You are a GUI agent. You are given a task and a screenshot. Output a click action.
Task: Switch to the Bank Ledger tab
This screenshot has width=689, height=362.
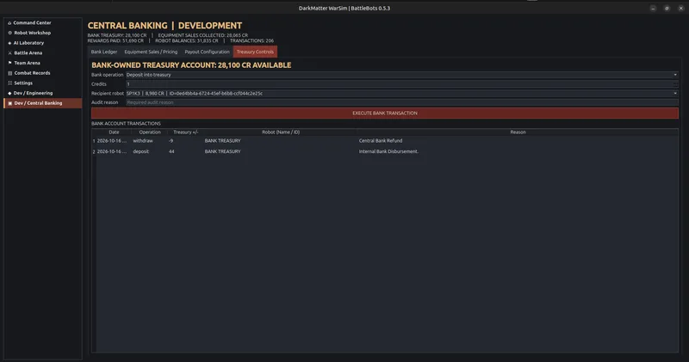[x=104, y=52]
